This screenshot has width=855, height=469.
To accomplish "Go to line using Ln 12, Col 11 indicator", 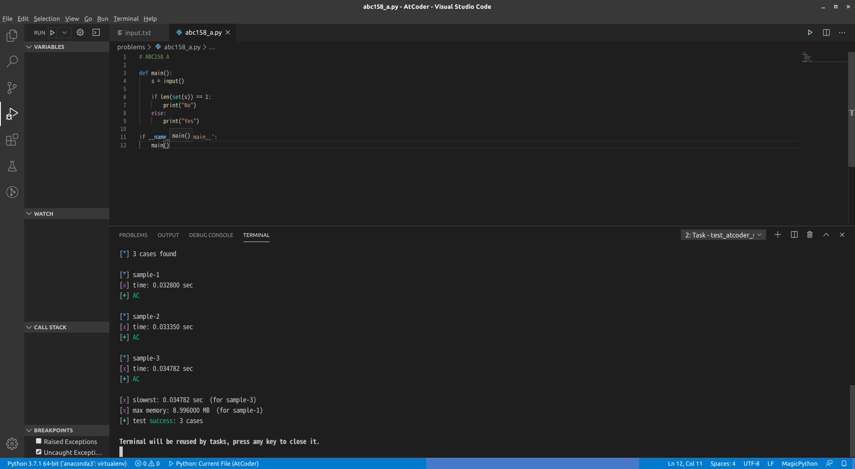I will point(684,463).
